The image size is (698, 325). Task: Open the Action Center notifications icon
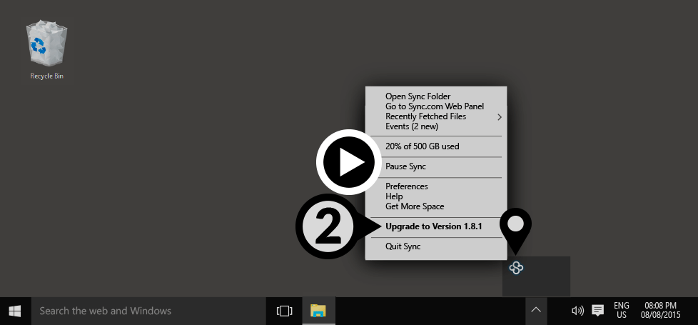[598, 311]
